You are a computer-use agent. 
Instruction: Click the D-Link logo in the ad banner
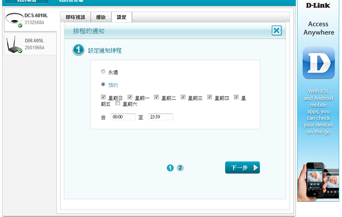click(x=318, y=5)
